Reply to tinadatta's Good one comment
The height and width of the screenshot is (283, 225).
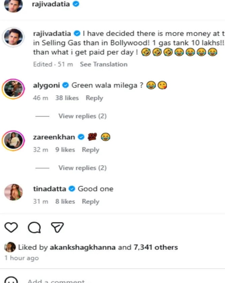click(x=90, y=201)
